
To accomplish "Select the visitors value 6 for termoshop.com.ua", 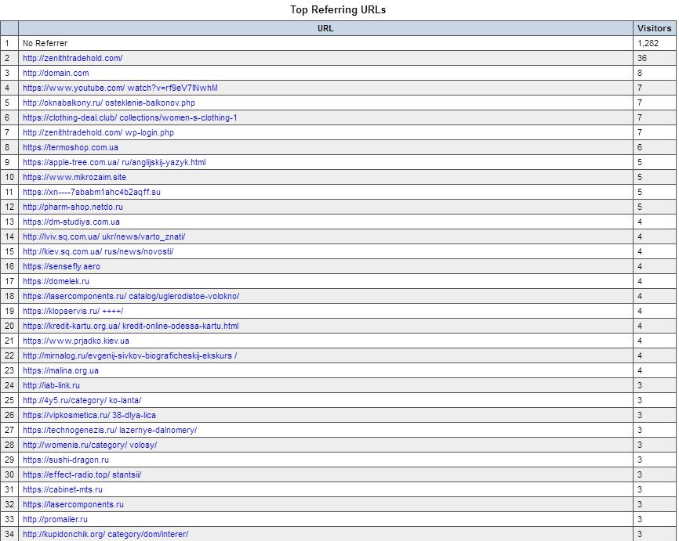I will coord(640,147).
